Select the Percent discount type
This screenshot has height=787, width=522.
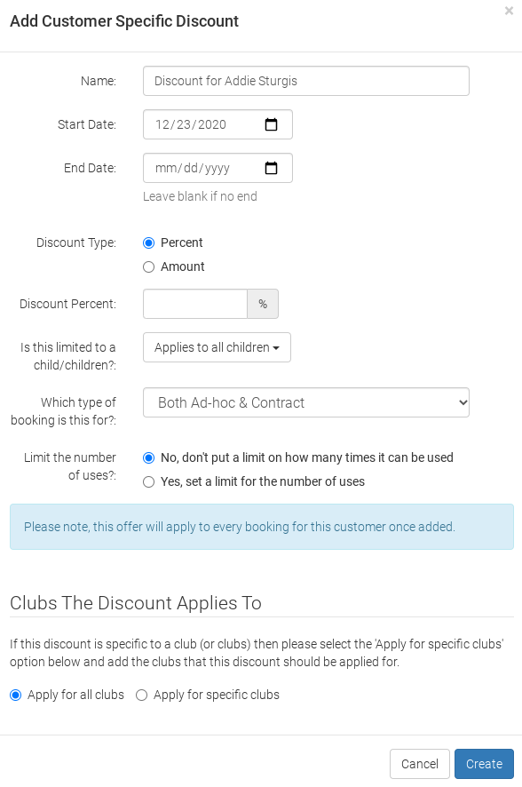coord(148,242)
